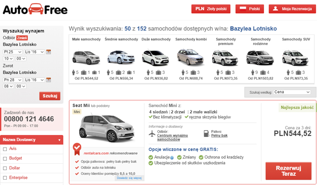
Task: Check the Dollar supplier checkbox
Action: (x=5, y=168)
